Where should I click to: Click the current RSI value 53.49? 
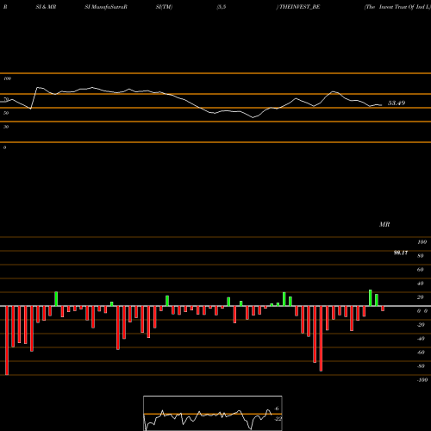point(397,103)
